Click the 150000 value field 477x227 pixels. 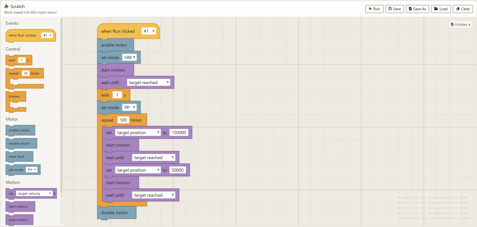point(179,132)
